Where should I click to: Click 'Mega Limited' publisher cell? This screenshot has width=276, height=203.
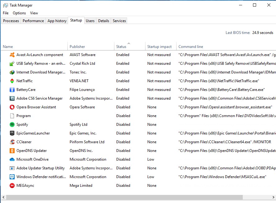81,186
